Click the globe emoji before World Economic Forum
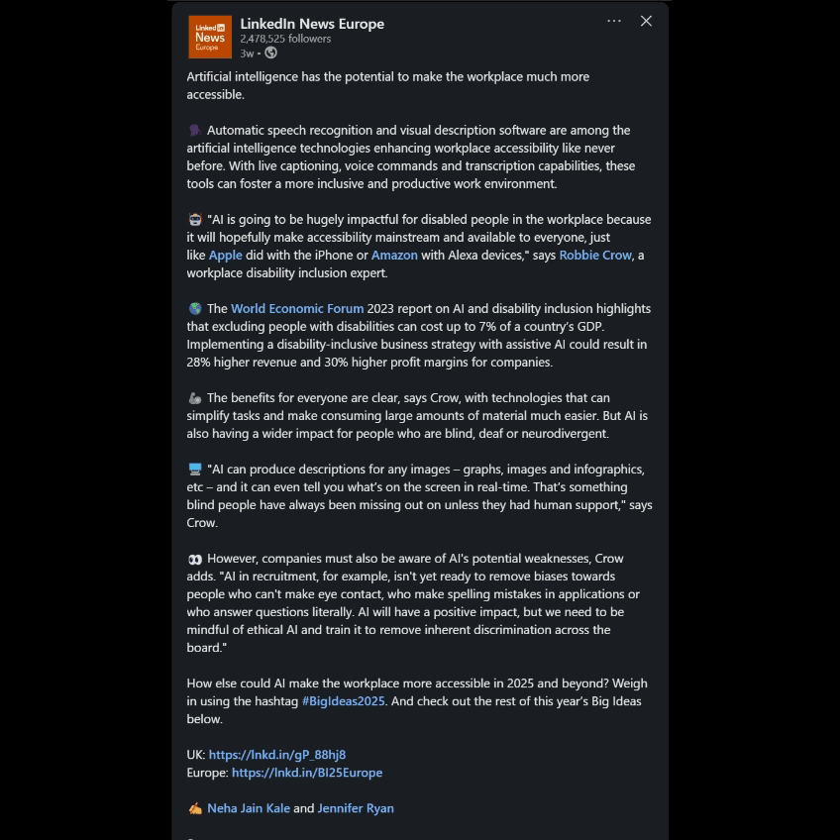840x840 pixels. click(x=195, y=309)
